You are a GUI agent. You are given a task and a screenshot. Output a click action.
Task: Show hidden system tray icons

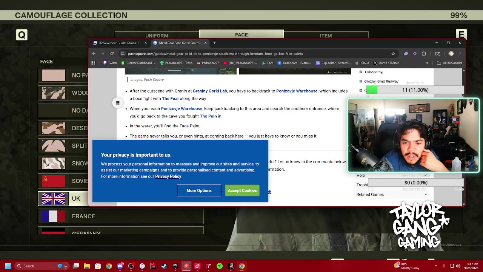click(436, 266)
